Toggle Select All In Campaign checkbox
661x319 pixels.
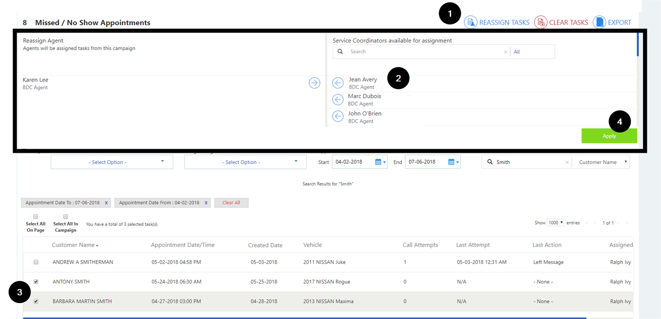pyautogui.click(x=66, y=217)
